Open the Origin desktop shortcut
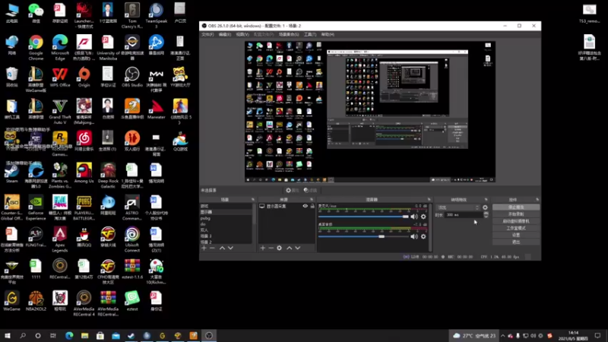Image resolution: width=608 pixels, height=342 pixels. [84, 77]
